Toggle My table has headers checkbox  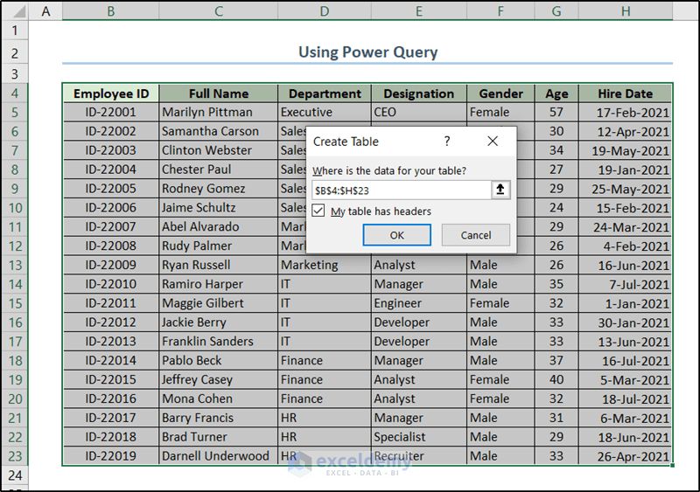pos(319,211)
